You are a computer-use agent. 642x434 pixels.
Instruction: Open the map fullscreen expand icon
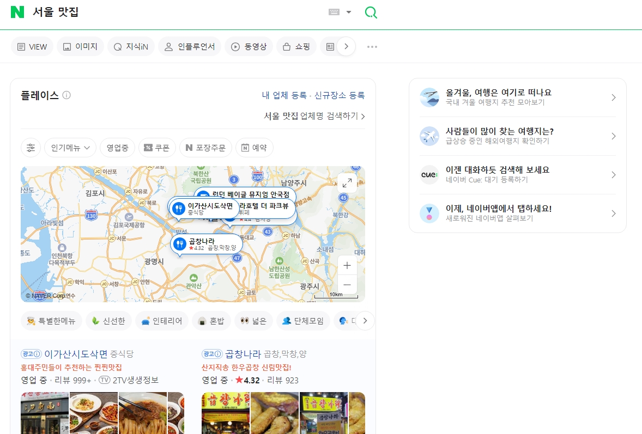tap(347, 183)
